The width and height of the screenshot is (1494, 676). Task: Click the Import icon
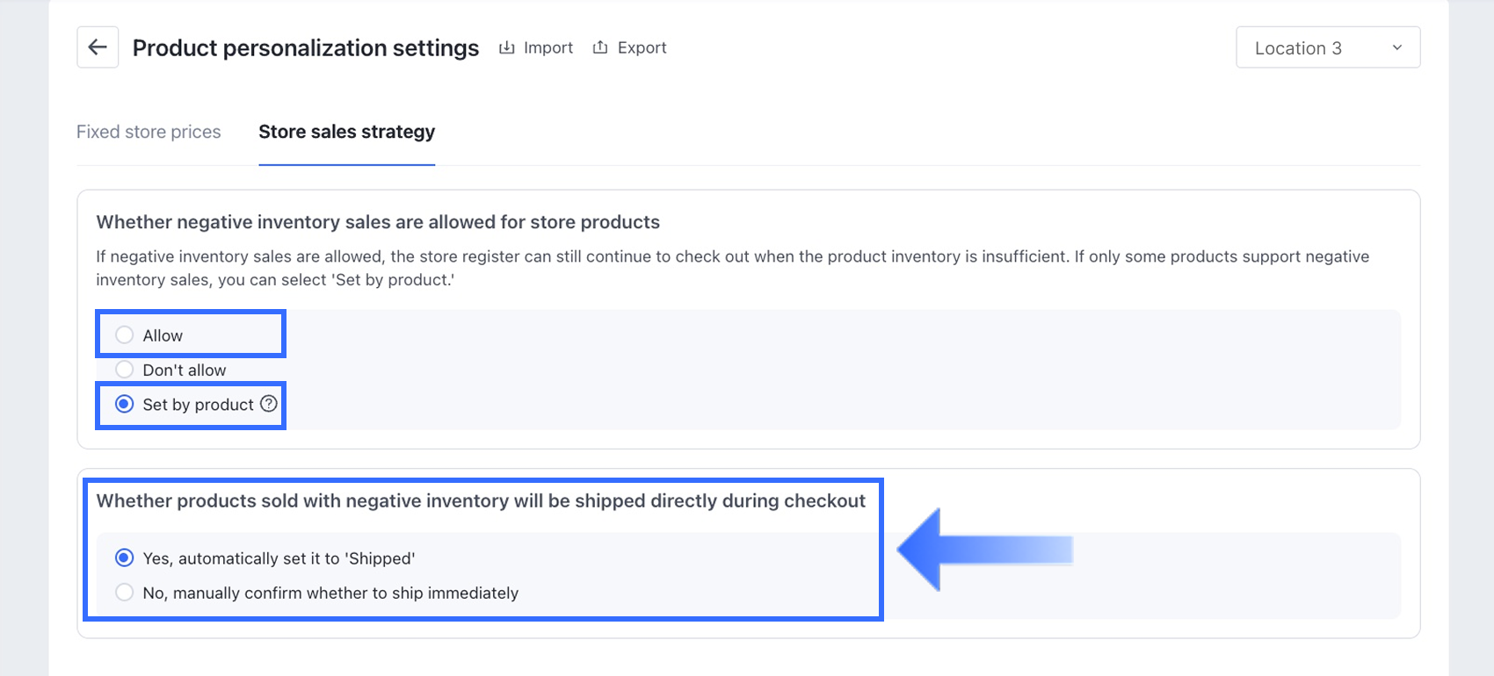507,47
